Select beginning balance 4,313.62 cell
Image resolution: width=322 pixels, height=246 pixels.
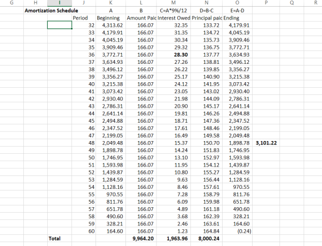click(x=110, y=25)
